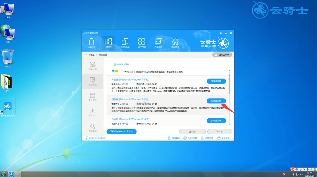The image size is (317, 177).
Task: Install the 专业版 Windows7 64位 system
Action: pyautogui.click(x=216, y=81)
